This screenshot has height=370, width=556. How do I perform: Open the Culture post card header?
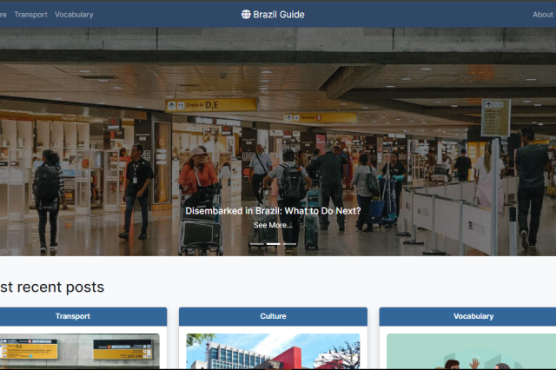tap(273, 316)
